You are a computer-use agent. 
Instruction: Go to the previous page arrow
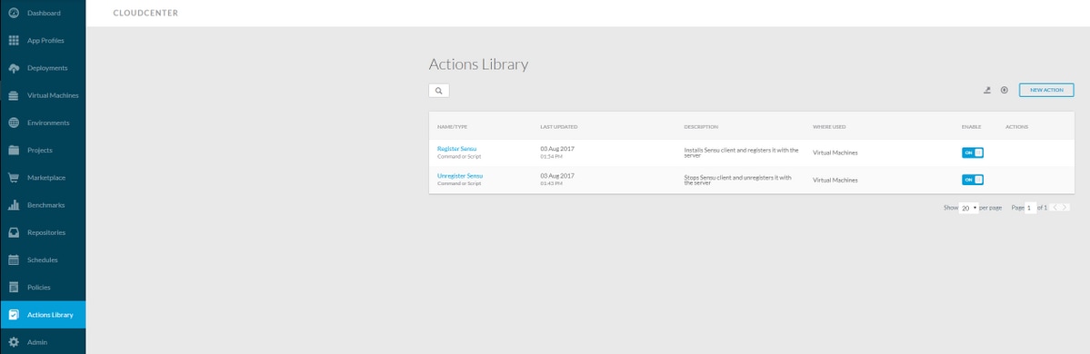(1055, 208)
